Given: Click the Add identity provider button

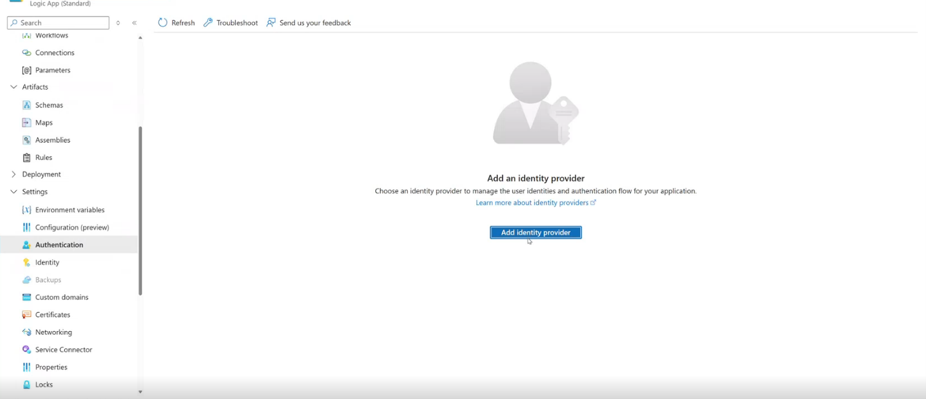Looking at the screenshot, I should click(x=535, y=232).
